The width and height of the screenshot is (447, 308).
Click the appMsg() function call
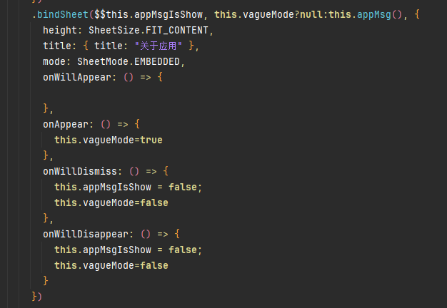pos(379,14)
